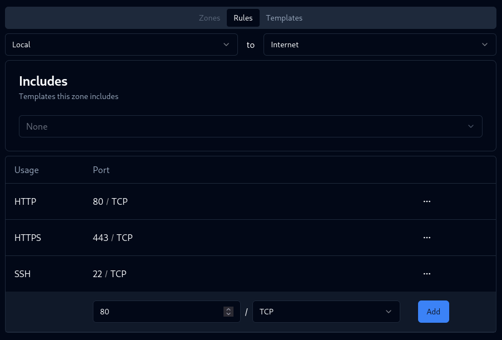Viewport: 502px width, 340px height.
Task: Click the blue Add button
Action: point(433,312)
